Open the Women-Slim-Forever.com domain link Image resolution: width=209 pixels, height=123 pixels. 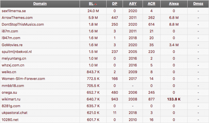(23, 79)
